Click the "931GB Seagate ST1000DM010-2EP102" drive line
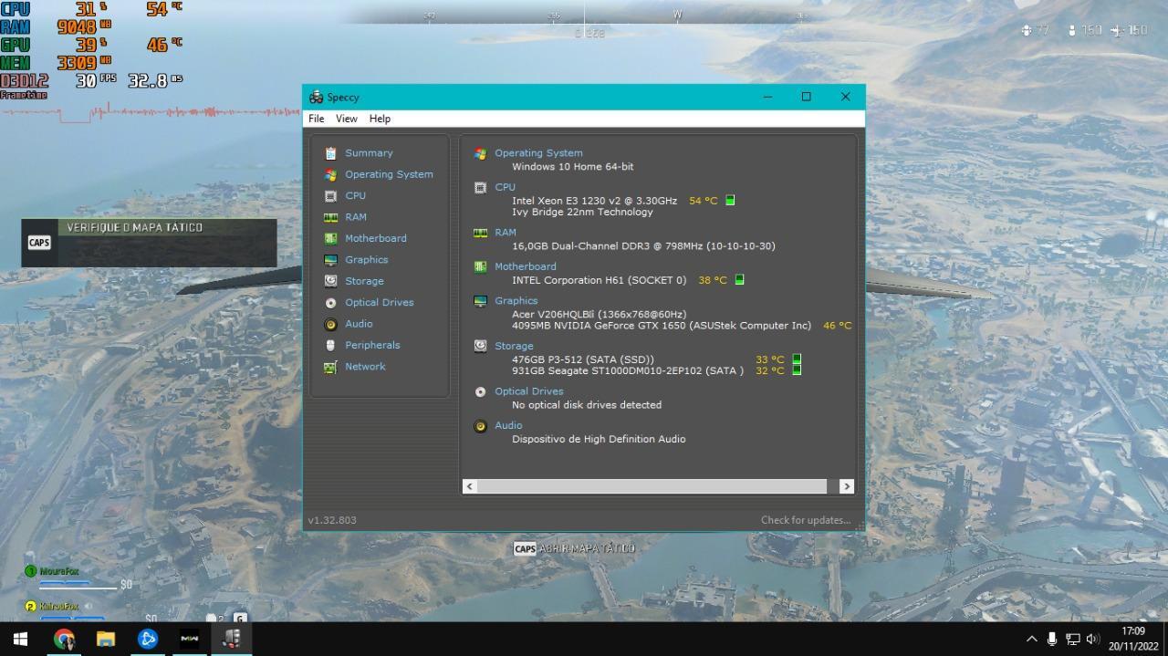 tap(628, 370)
